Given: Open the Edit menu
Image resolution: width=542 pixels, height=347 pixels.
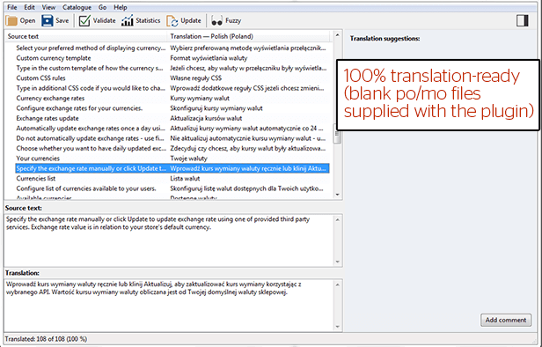Looking at the screenshot, I should [29, 7].
